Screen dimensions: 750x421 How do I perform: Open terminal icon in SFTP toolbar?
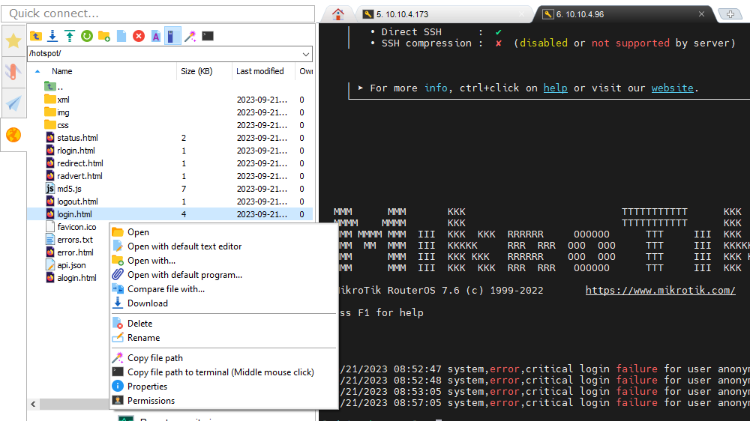[208, 36]
